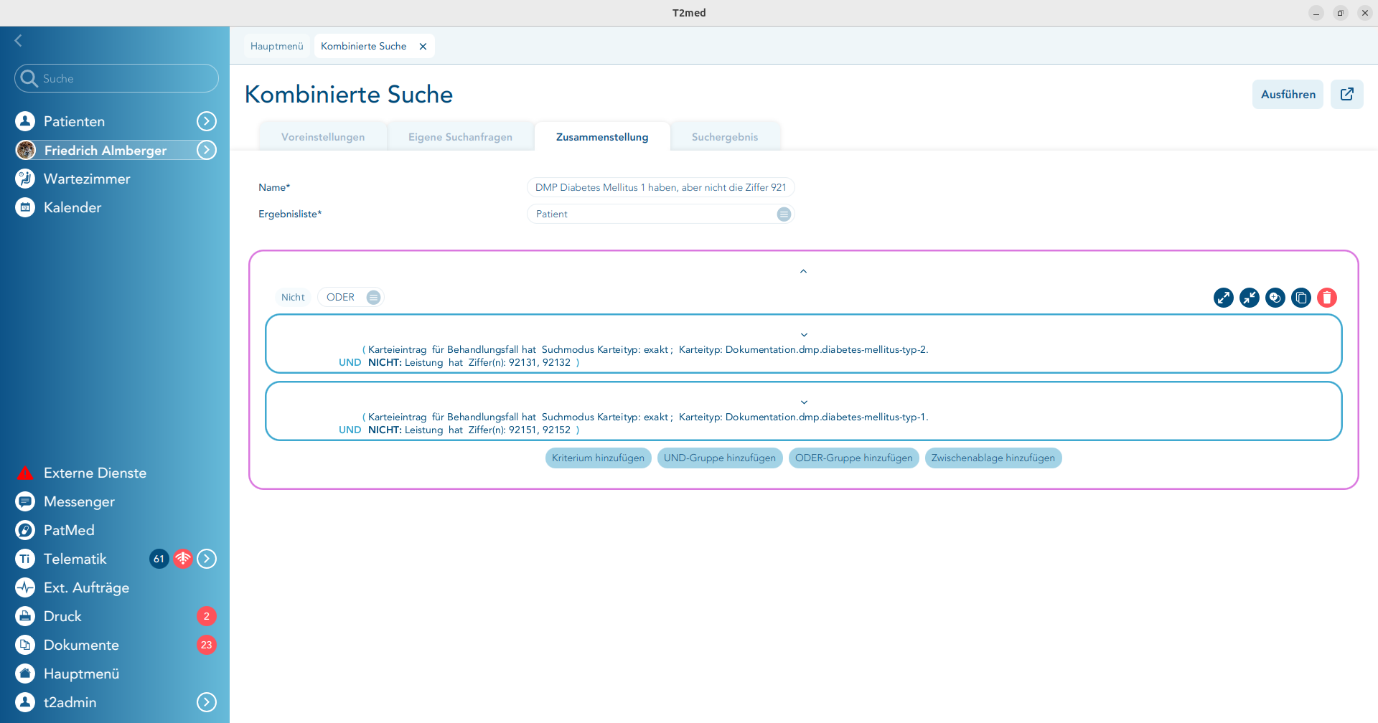Toggle the Nicht negation on the group
The height and width of the screenshot is (723, 1378).
[x=293, y=297]
